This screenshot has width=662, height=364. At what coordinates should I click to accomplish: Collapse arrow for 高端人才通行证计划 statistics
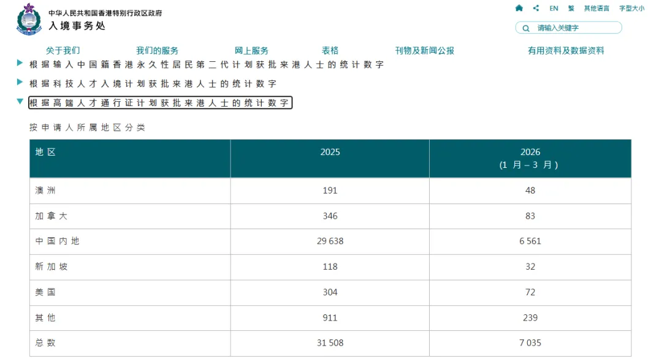click(x=20, y=101)
